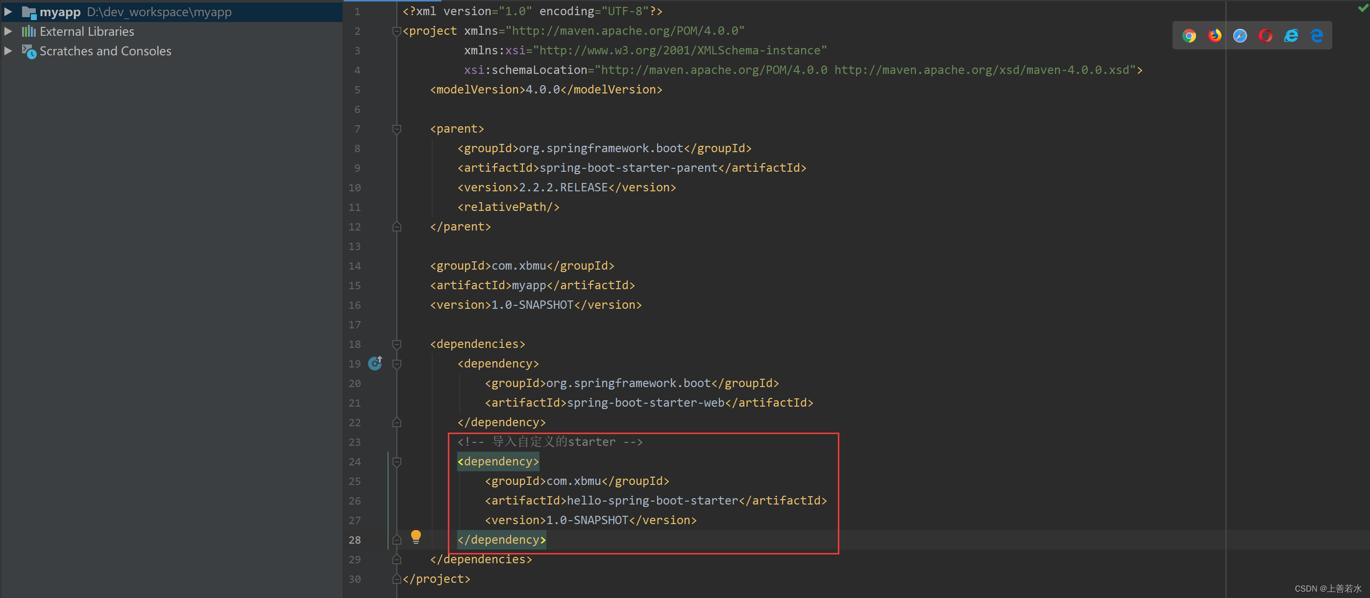This screenshot has width=1370, height=598.
Task: Open preview in Chrome browser
Action: pos(1189,36)
